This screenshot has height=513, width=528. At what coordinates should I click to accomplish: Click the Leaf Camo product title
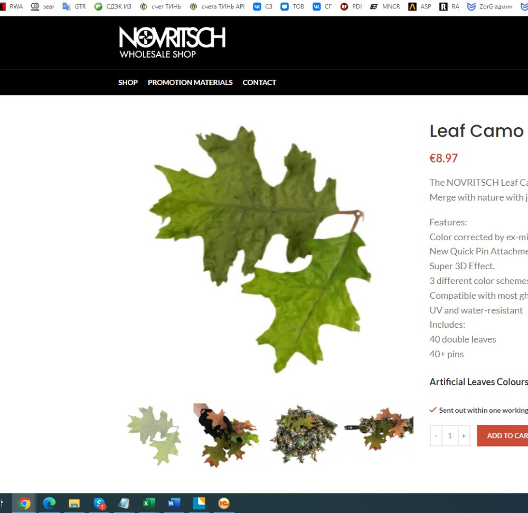click(x=477, y=131)
